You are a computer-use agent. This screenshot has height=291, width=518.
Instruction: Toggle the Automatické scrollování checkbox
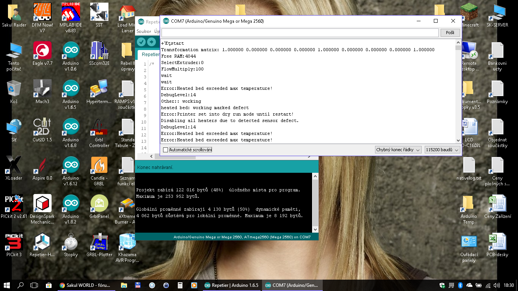click(x=165, y=150)
